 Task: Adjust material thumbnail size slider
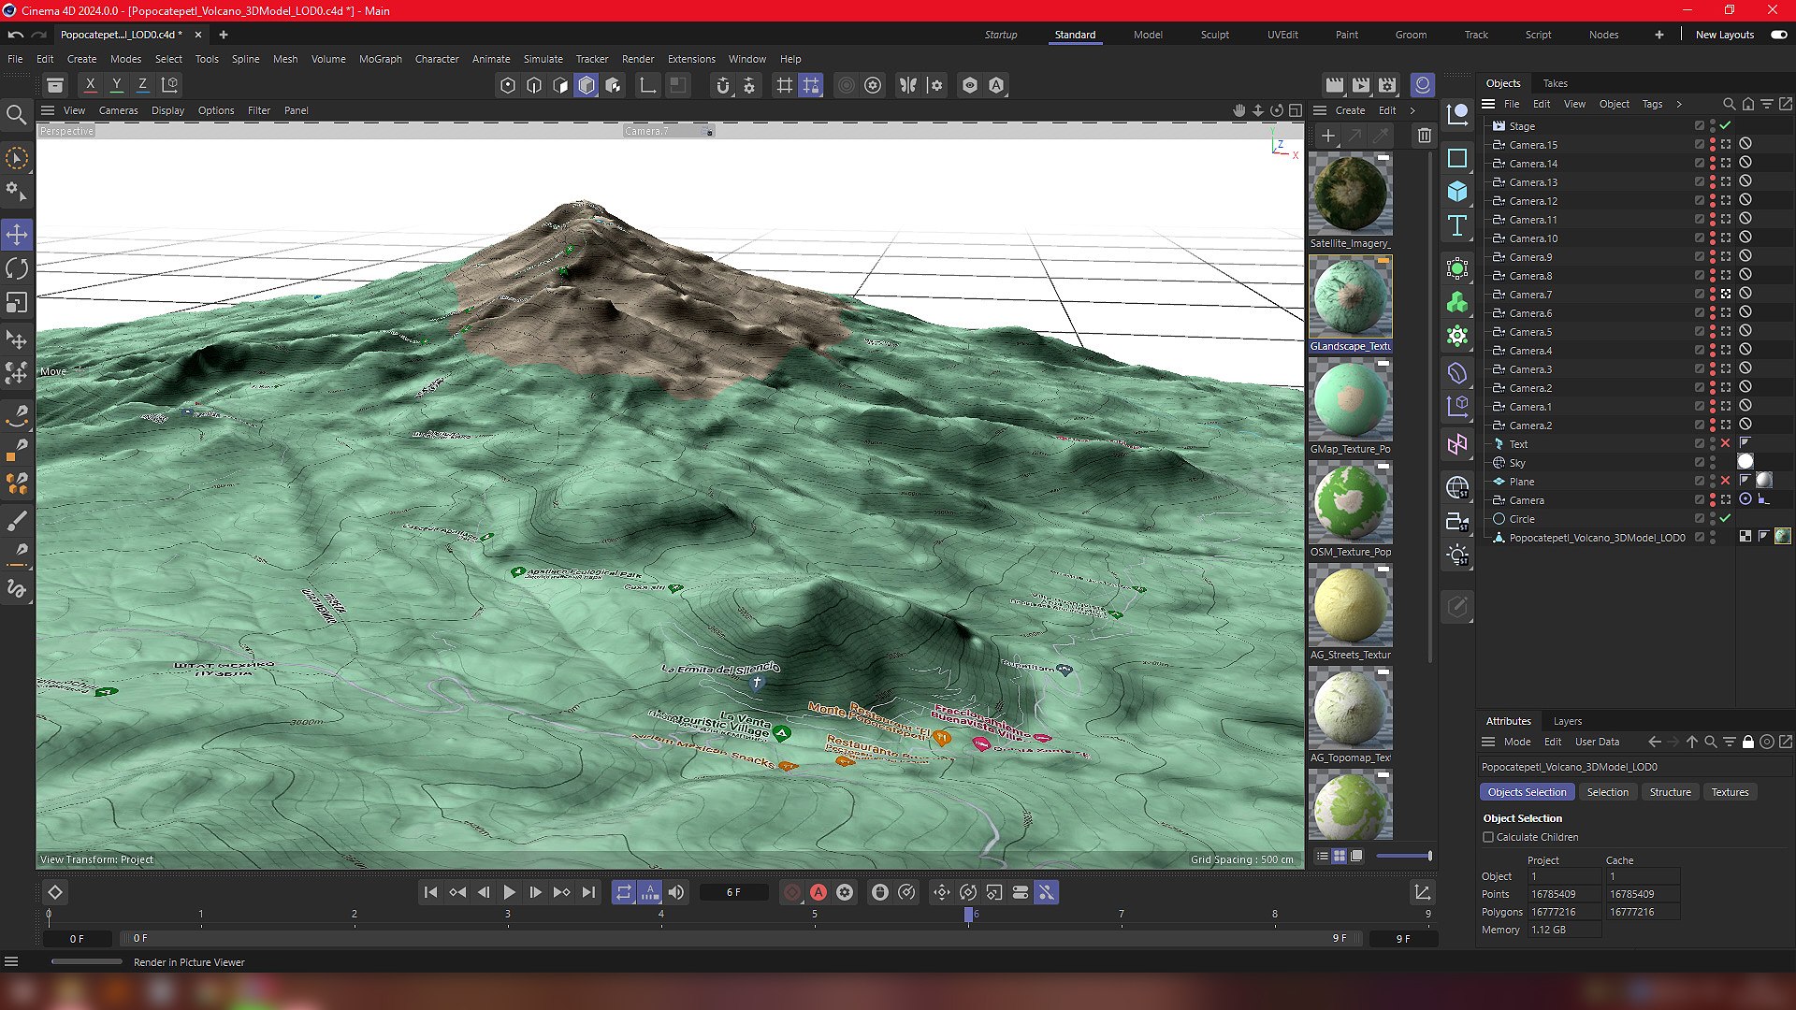coord(1403,856)
